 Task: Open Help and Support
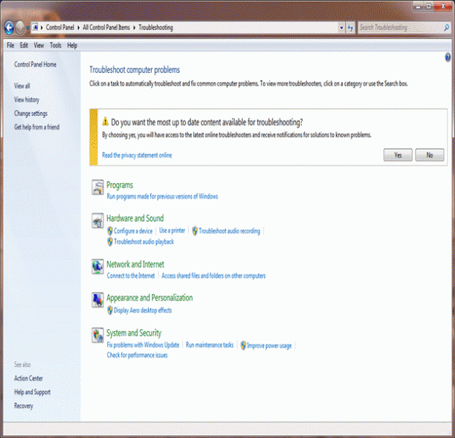pos(32,392)
